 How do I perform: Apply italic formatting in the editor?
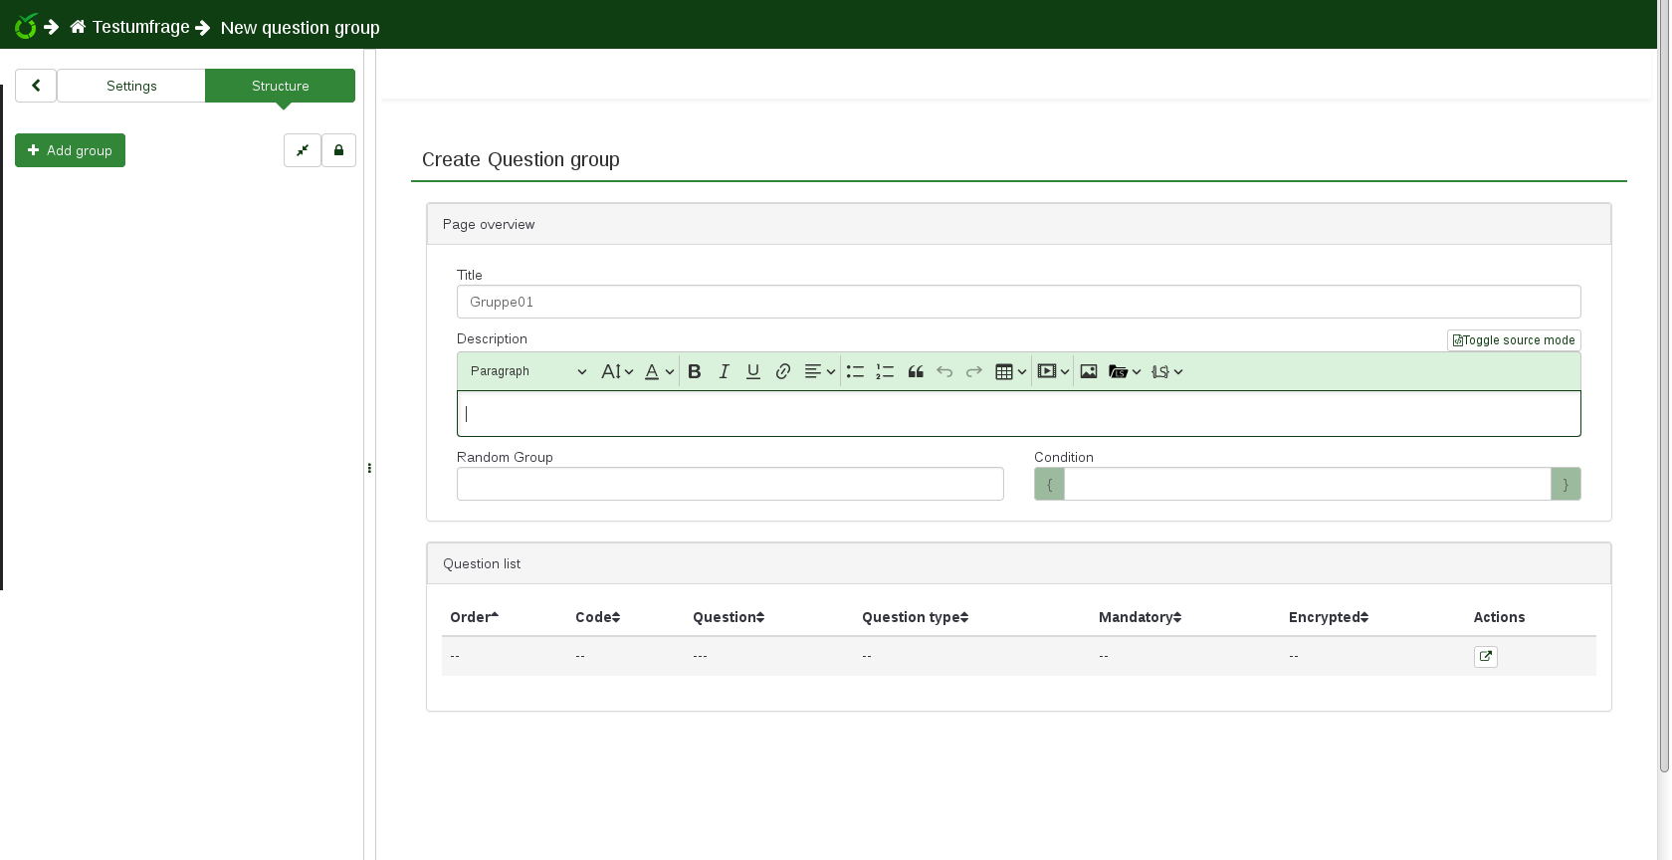[x=724, y=371]
